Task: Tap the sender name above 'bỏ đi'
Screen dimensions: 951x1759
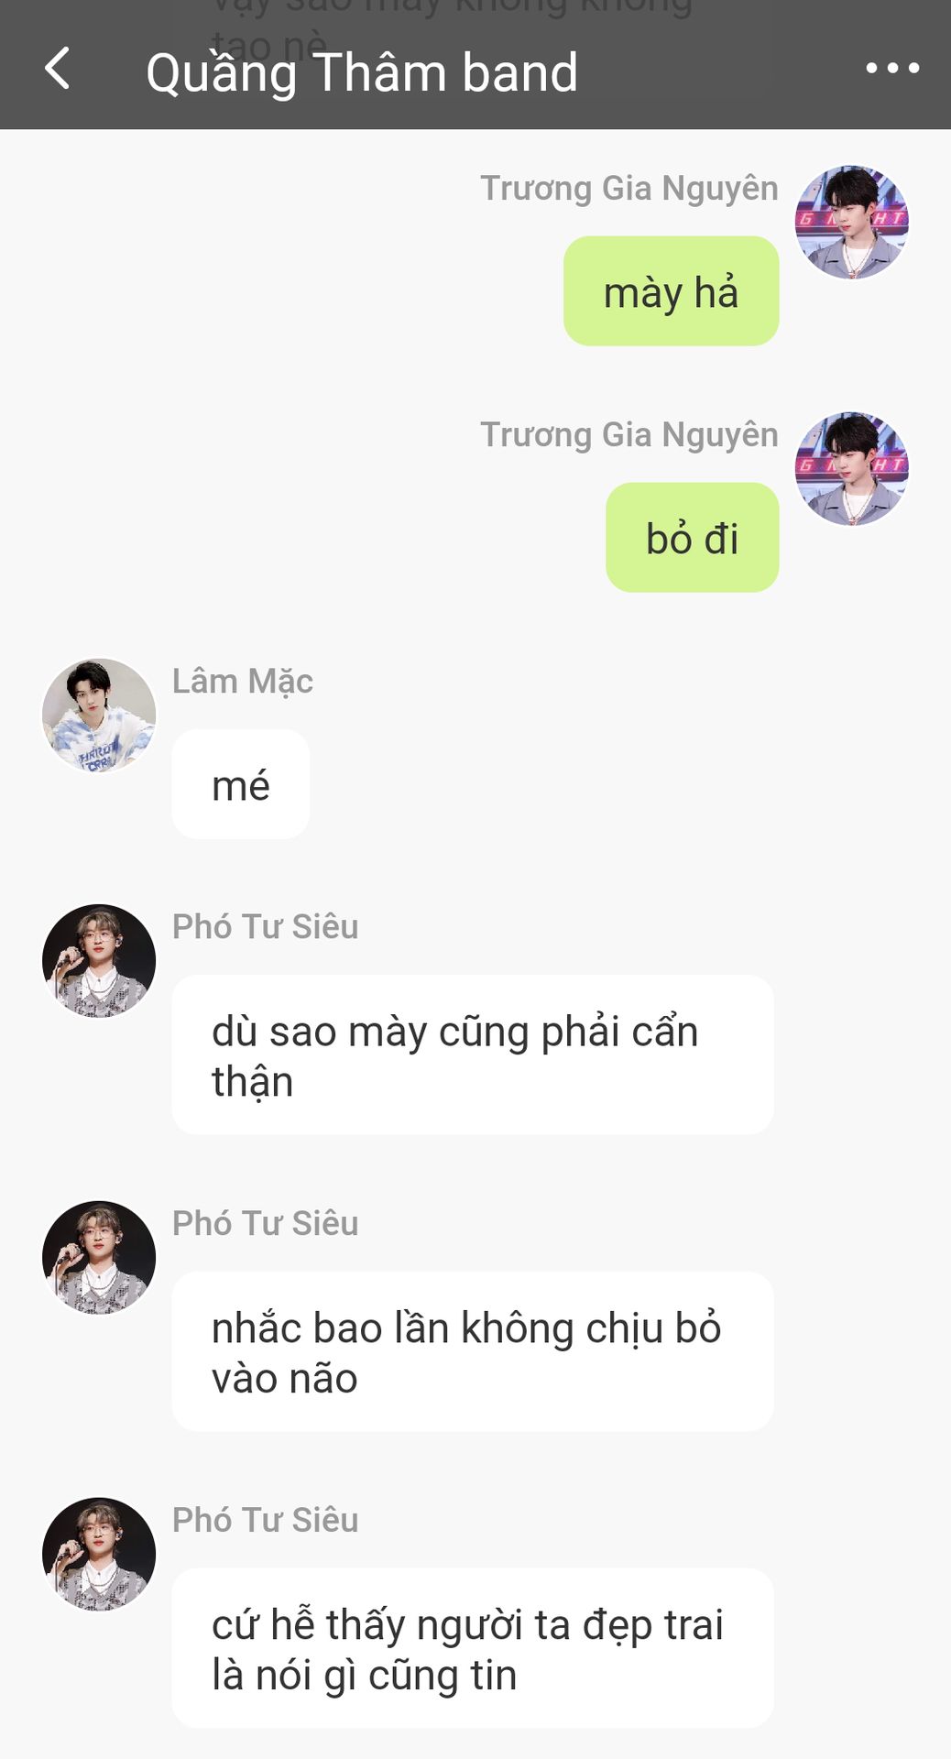Action: pos(629,435)
